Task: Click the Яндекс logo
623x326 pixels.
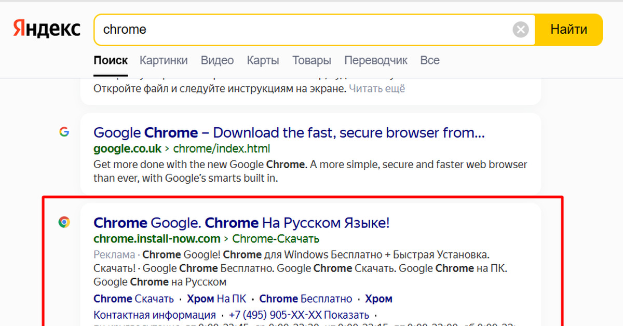Action: [x=47, y=29]
